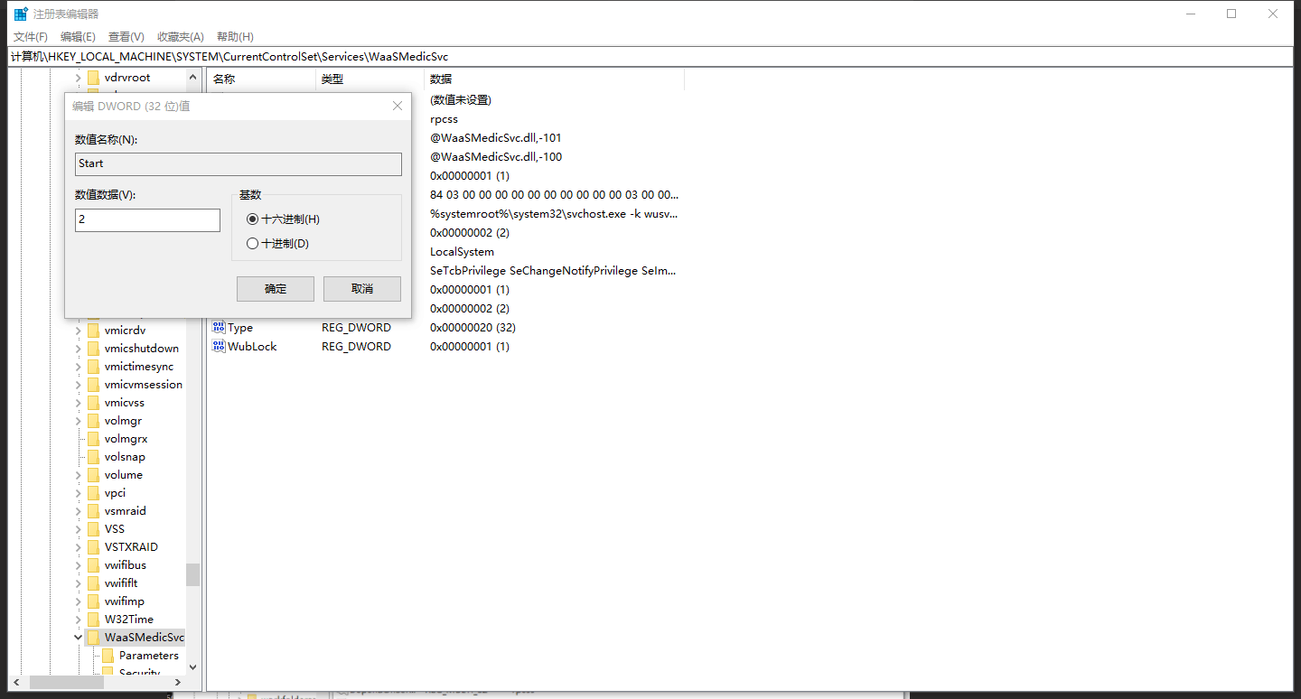Screen dimensions: 1301x699
Task: Click the VSTXRAID folder icon
Action: tap(93, 547)
